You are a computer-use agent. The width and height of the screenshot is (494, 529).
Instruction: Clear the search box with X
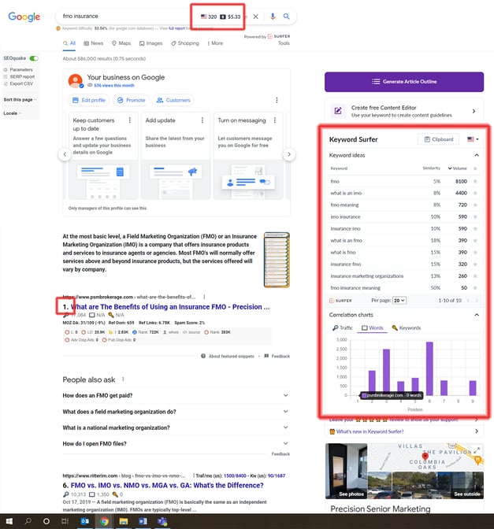click(255, 17)
